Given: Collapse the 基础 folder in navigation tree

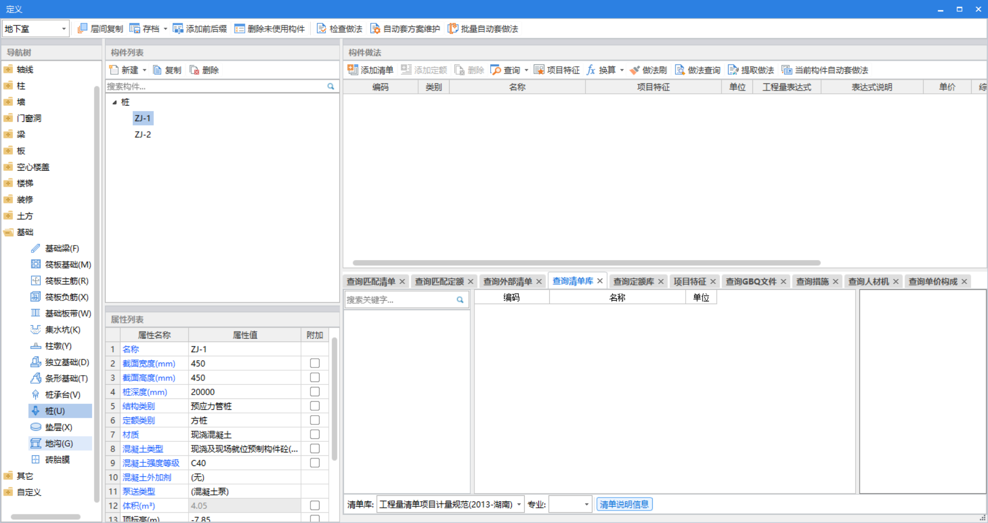Looking at the screenshot, I should (8, 232).
